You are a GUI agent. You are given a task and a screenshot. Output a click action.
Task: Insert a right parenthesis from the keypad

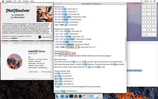click(154, 14)
